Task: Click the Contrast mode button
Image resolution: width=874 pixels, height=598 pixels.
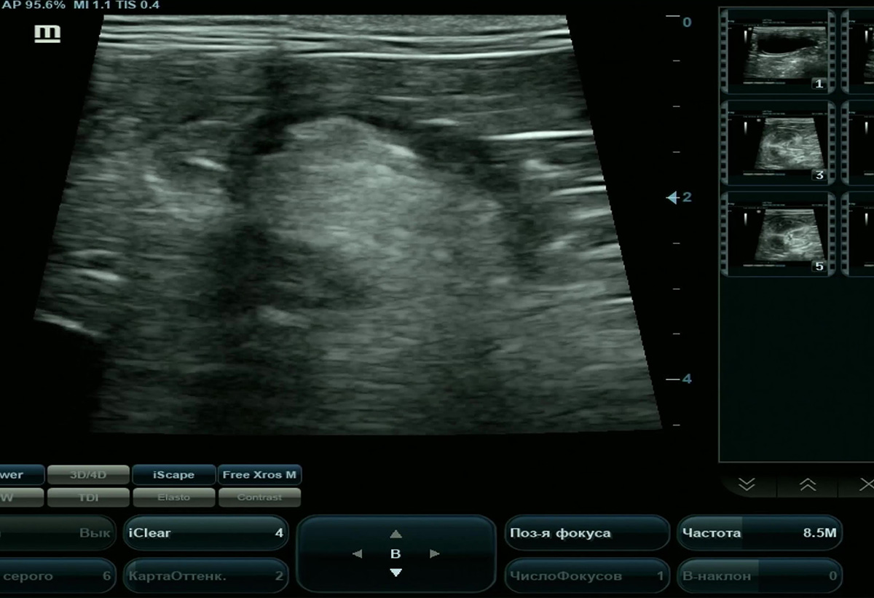Action: [x=259, y=497]
